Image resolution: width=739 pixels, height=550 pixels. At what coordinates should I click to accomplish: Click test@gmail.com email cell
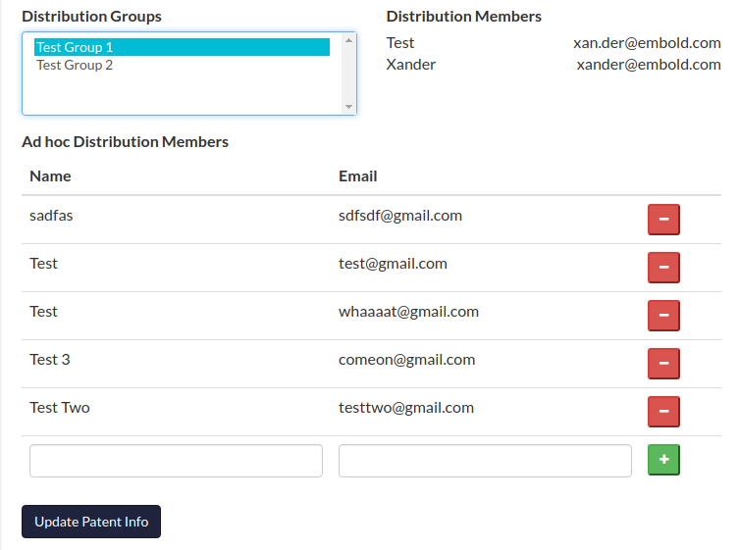[393, 264]
